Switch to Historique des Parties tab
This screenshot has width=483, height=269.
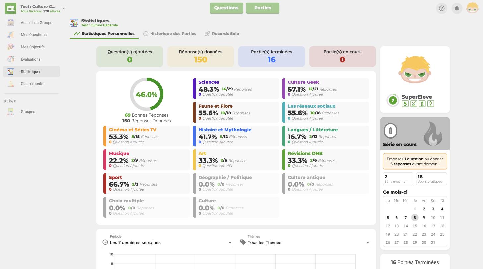pyautogui.click(x=170, y=34)
